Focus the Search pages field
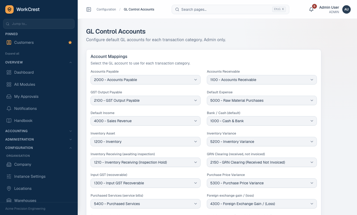The height and width of the screenshot is (215, 357). tap(230, 9)
